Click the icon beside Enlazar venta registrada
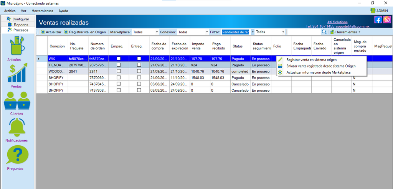 pos(280,66)
